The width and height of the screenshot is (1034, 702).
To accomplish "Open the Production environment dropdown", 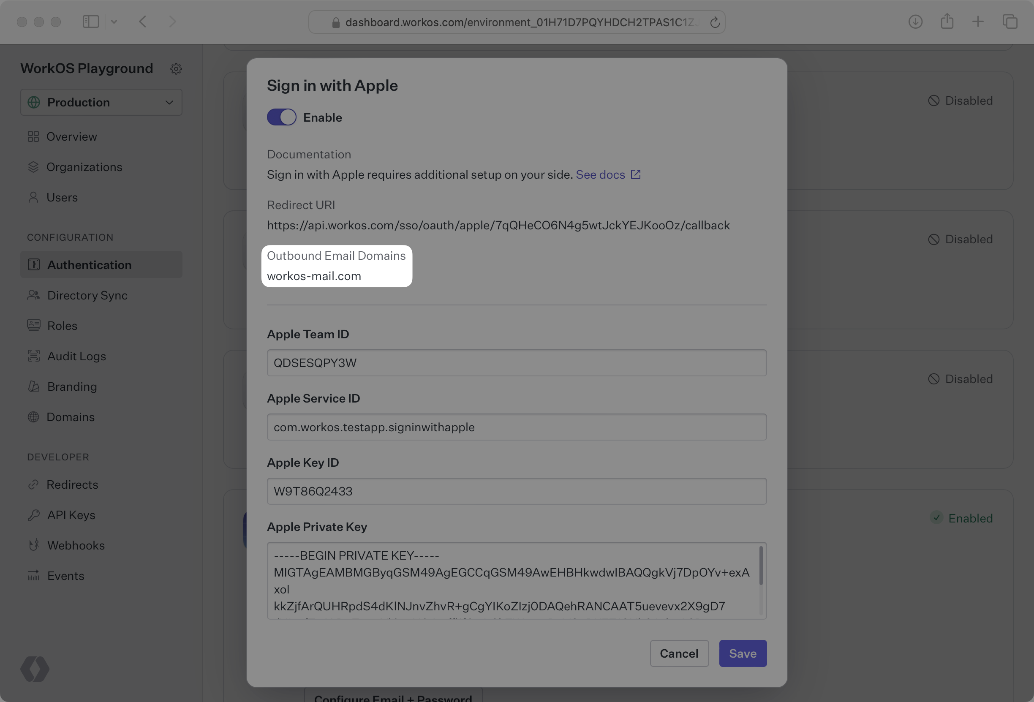I will point(101,102).
